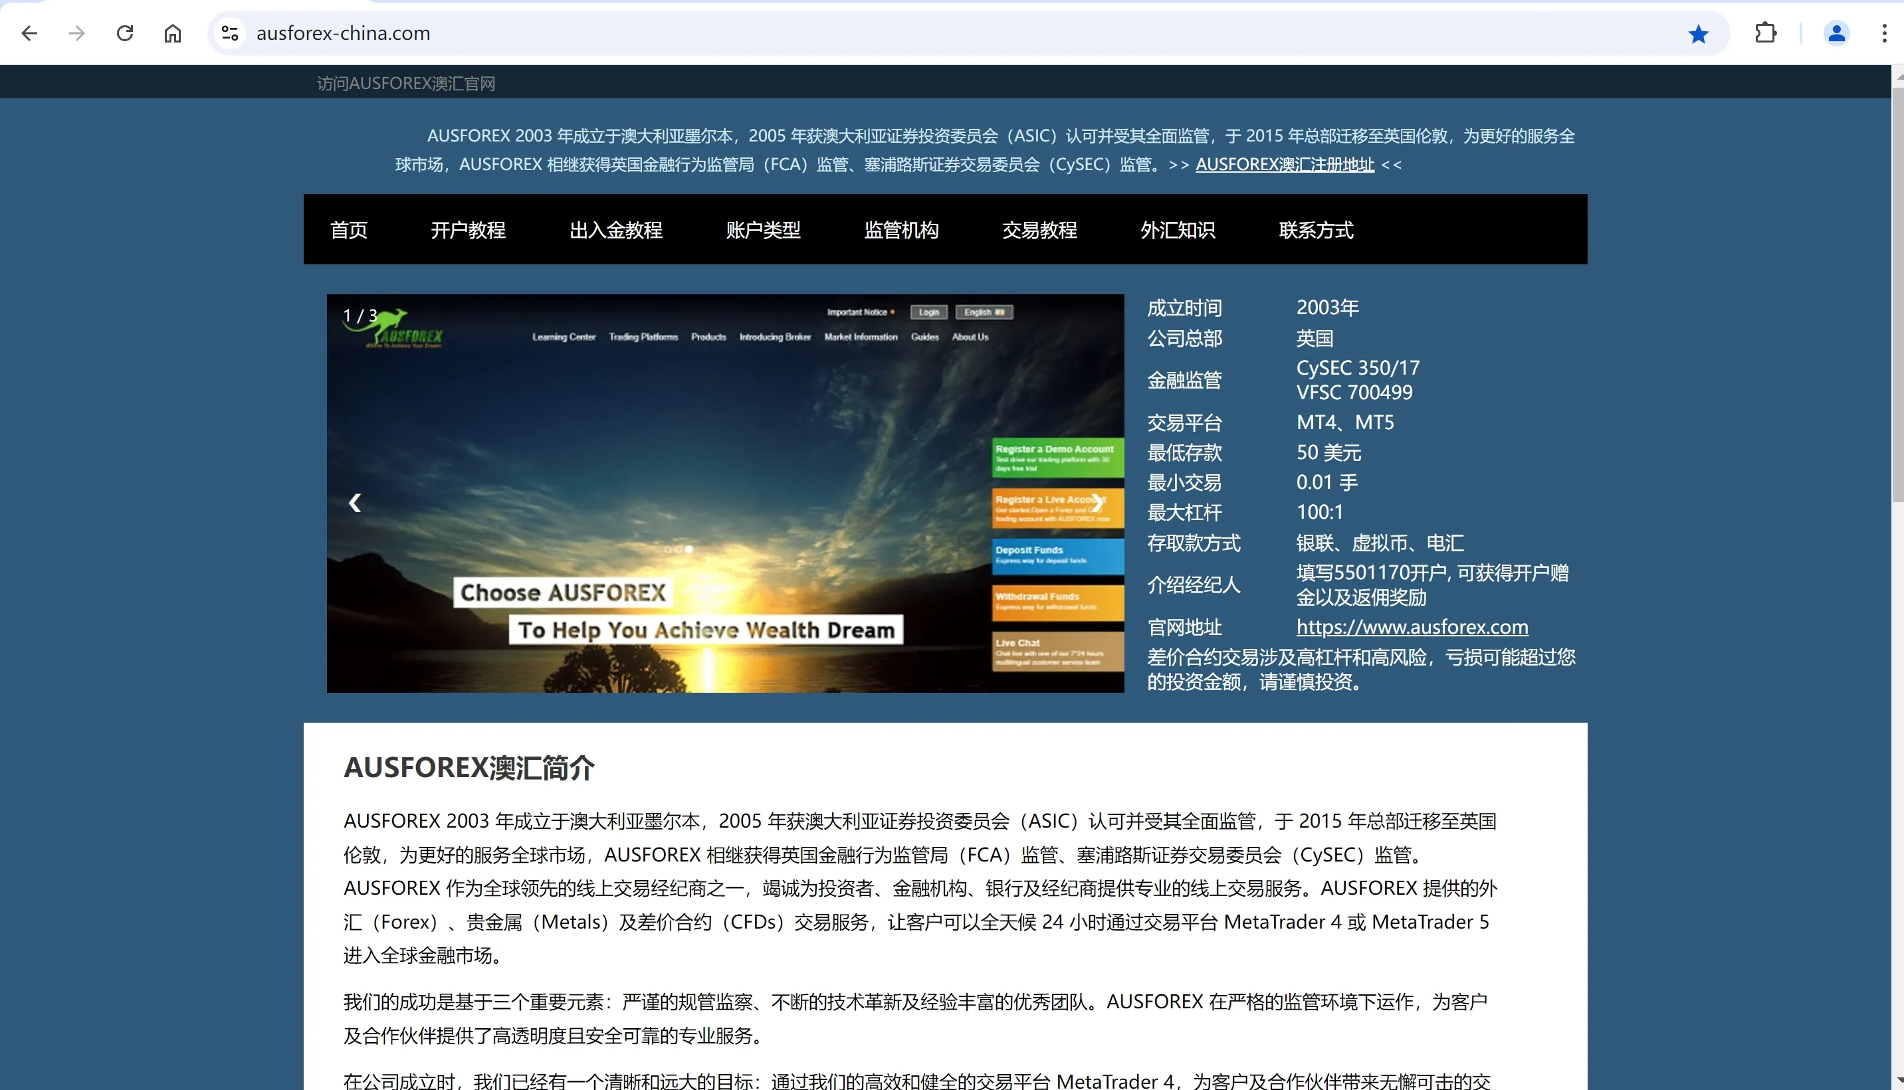The width and height of the screenshot is (1904, 1090).
Task: Show the next slide with the right arrow
Action: (x=1097, y=502)
